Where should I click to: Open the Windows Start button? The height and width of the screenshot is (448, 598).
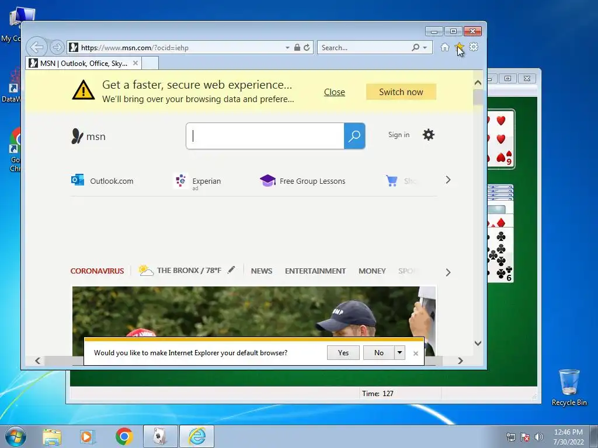[x=16, y=436]
